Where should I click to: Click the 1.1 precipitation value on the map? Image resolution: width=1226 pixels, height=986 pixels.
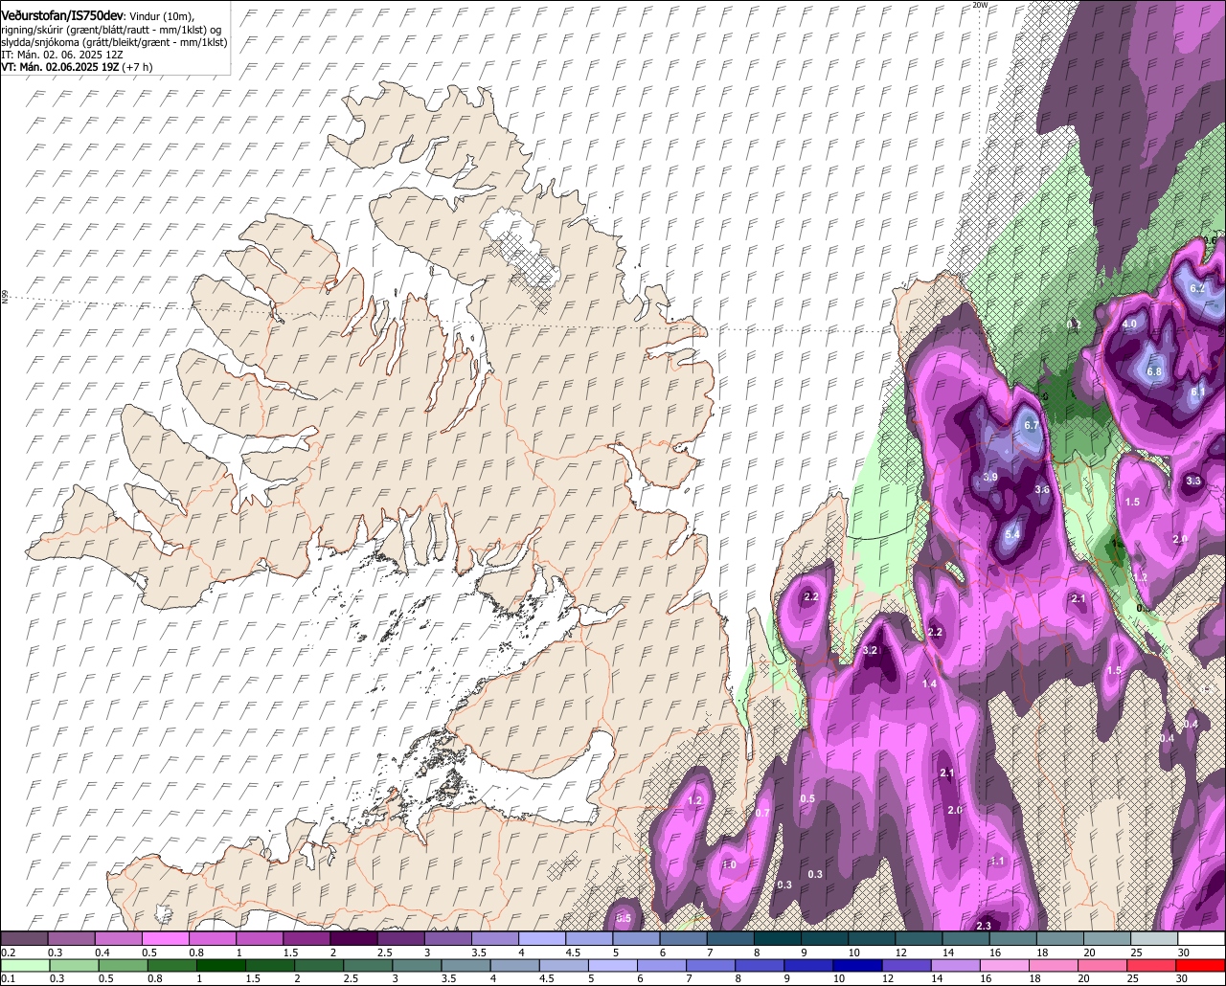tap(997, 861)
